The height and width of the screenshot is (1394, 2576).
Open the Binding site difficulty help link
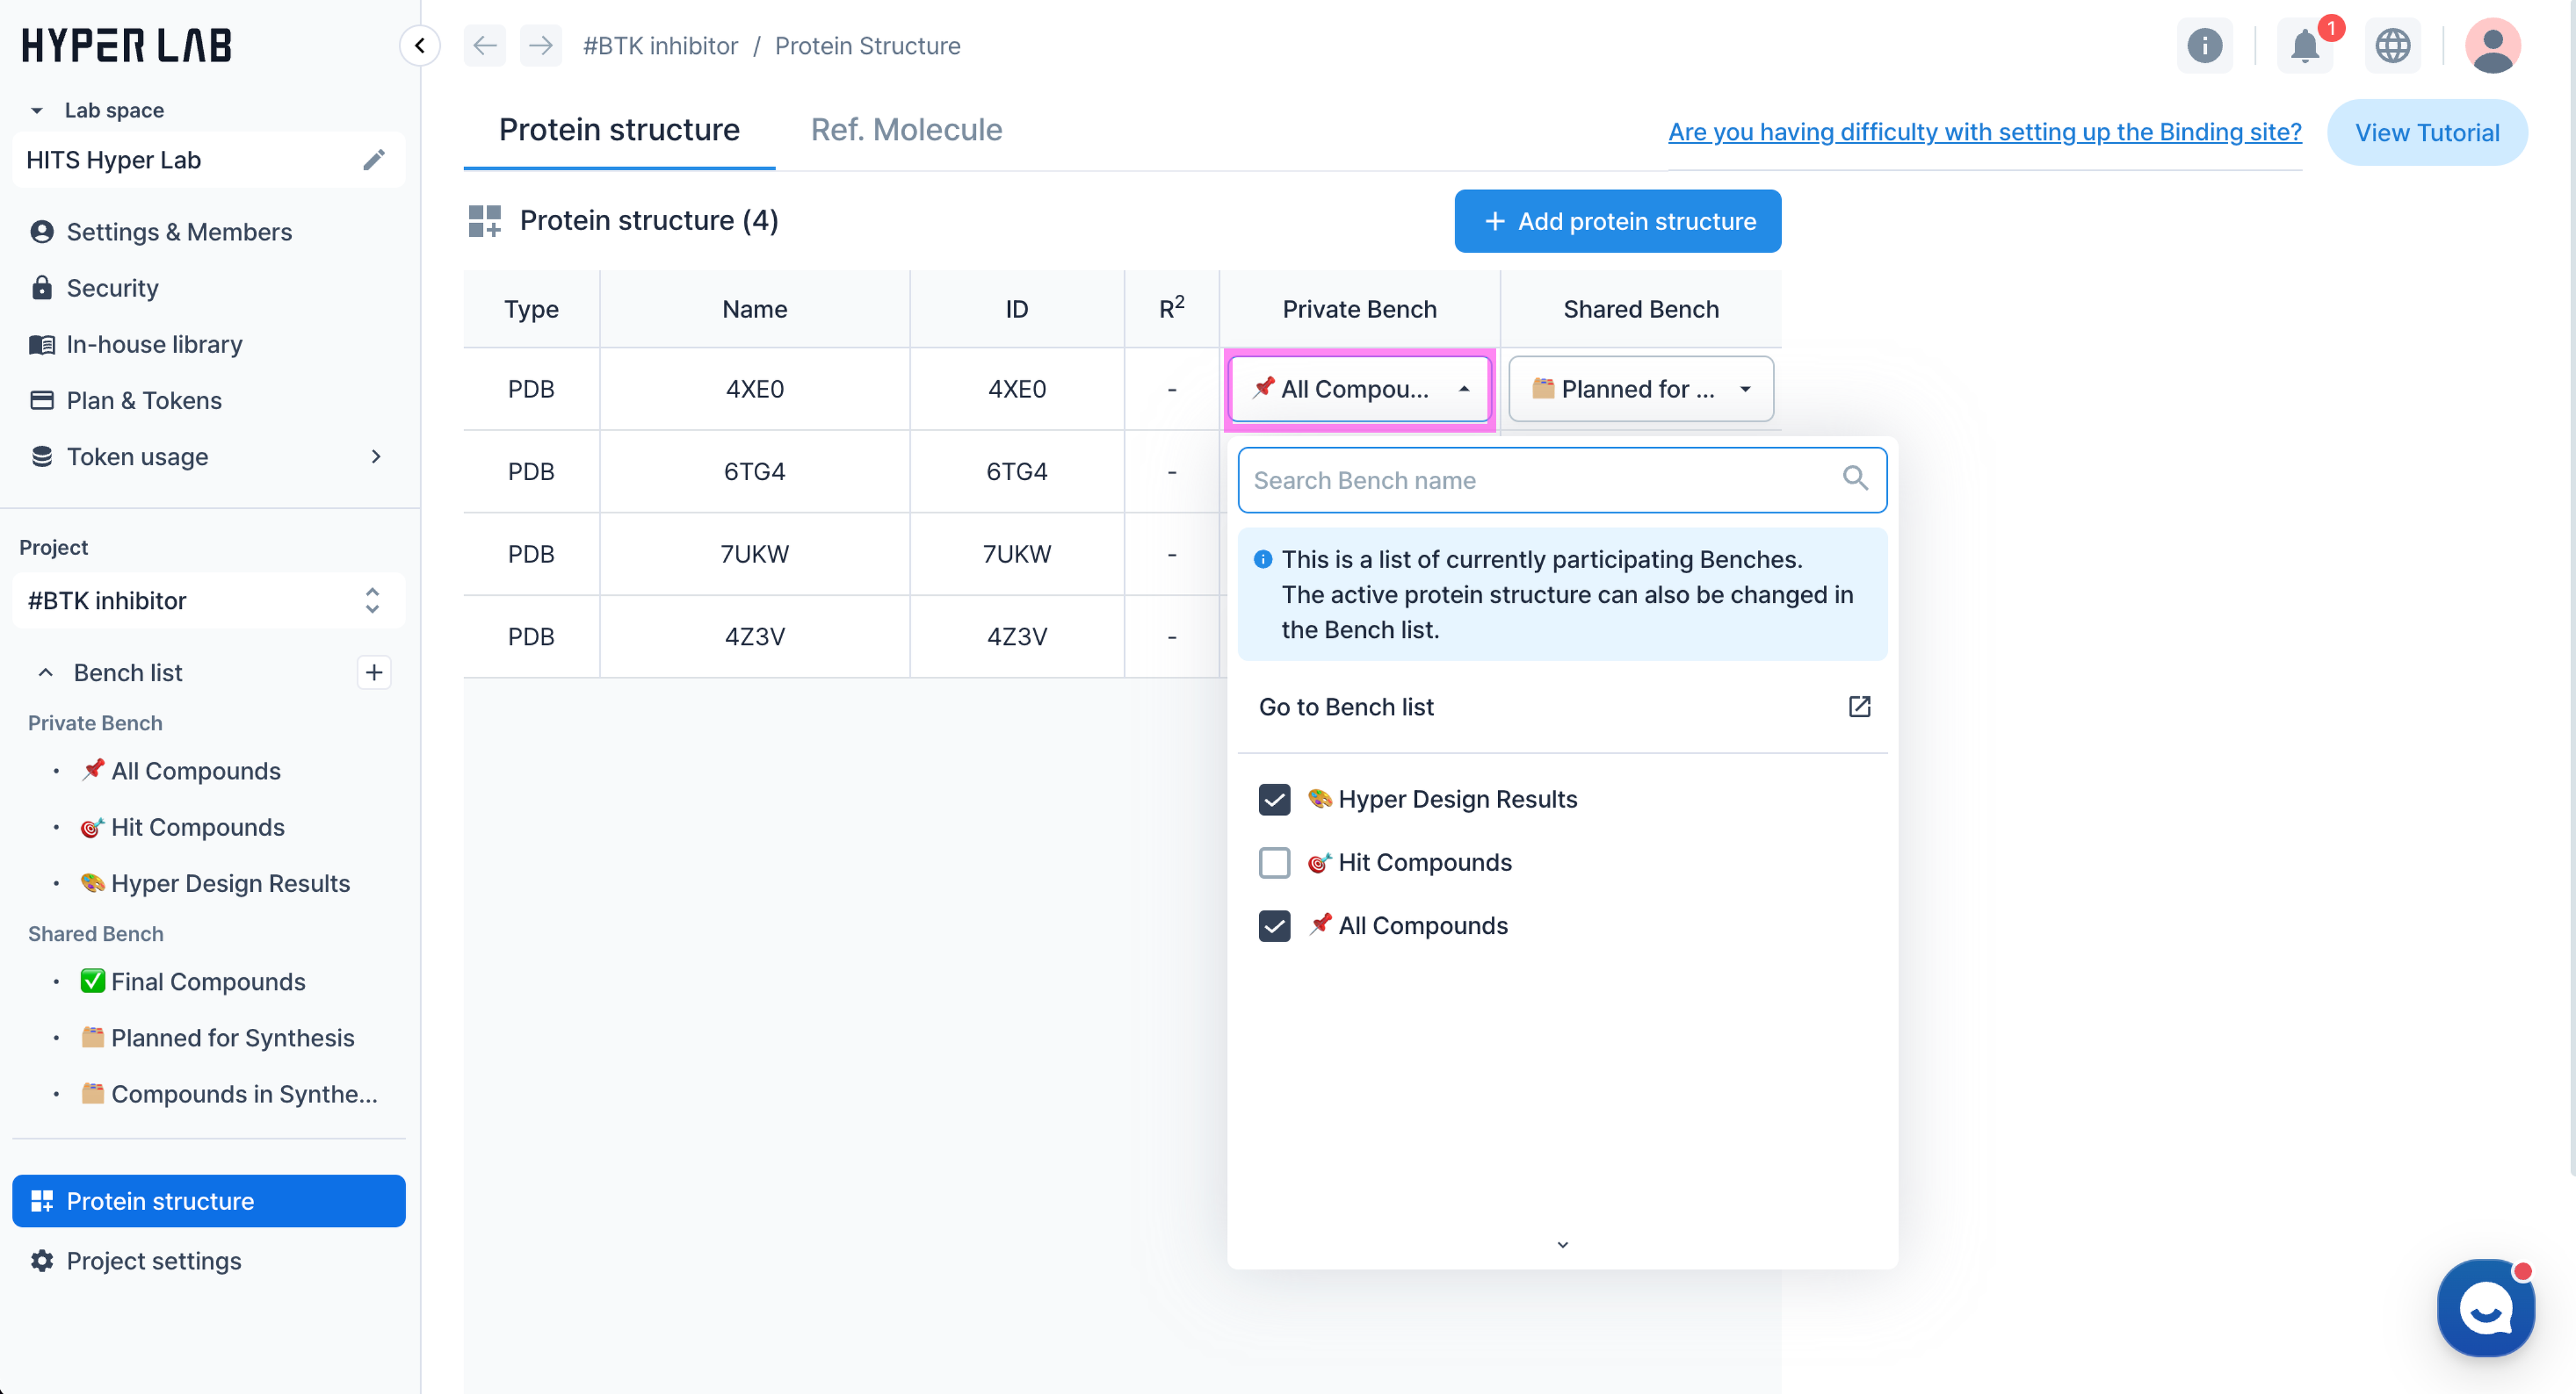1984,132
